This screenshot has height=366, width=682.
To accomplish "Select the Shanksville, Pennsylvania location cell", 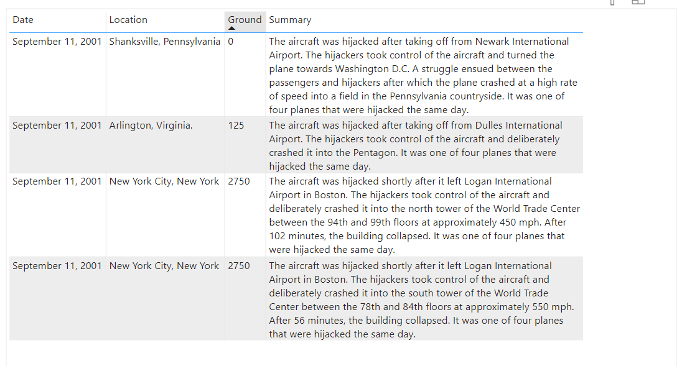I will 164,41.
